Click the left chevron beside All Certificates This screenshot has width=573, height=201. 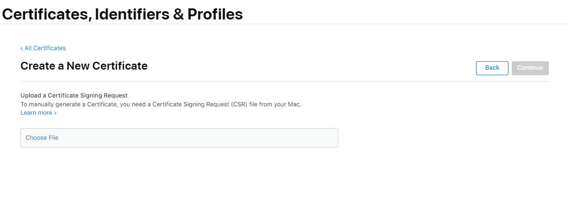(21, 48)
